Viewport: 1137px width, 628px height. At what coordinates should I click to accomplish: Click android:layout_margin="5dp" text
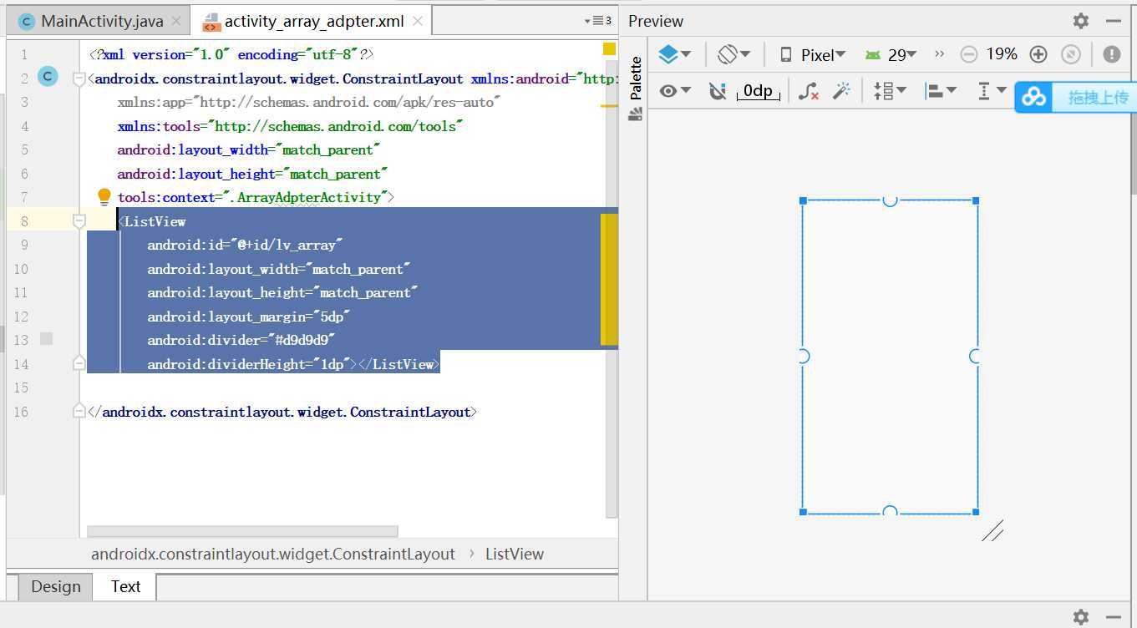coord(248,317)
